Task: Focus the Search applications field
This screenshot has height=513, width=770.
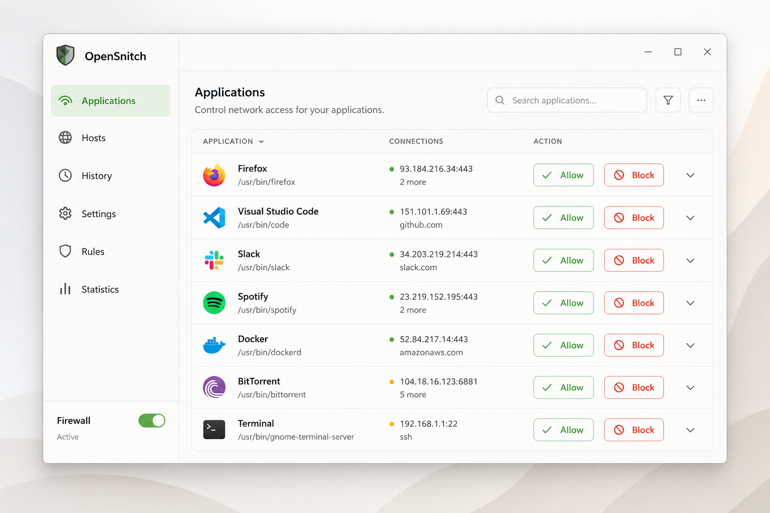Action: pos(566,100)
